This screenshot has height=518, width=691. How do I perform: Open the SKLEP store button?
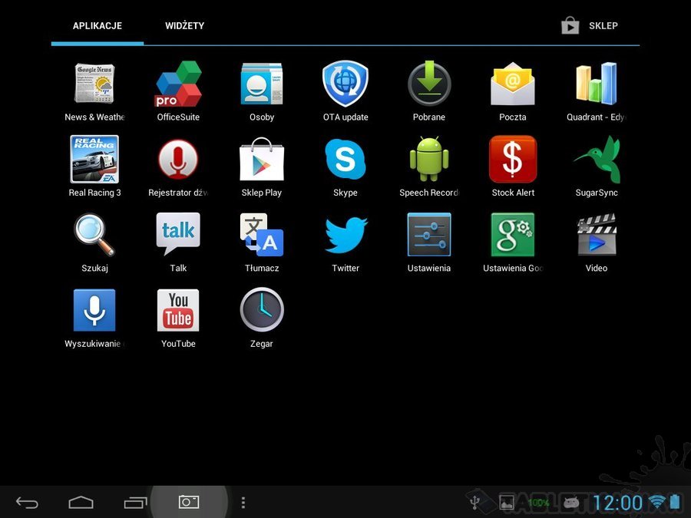[589, 25]
